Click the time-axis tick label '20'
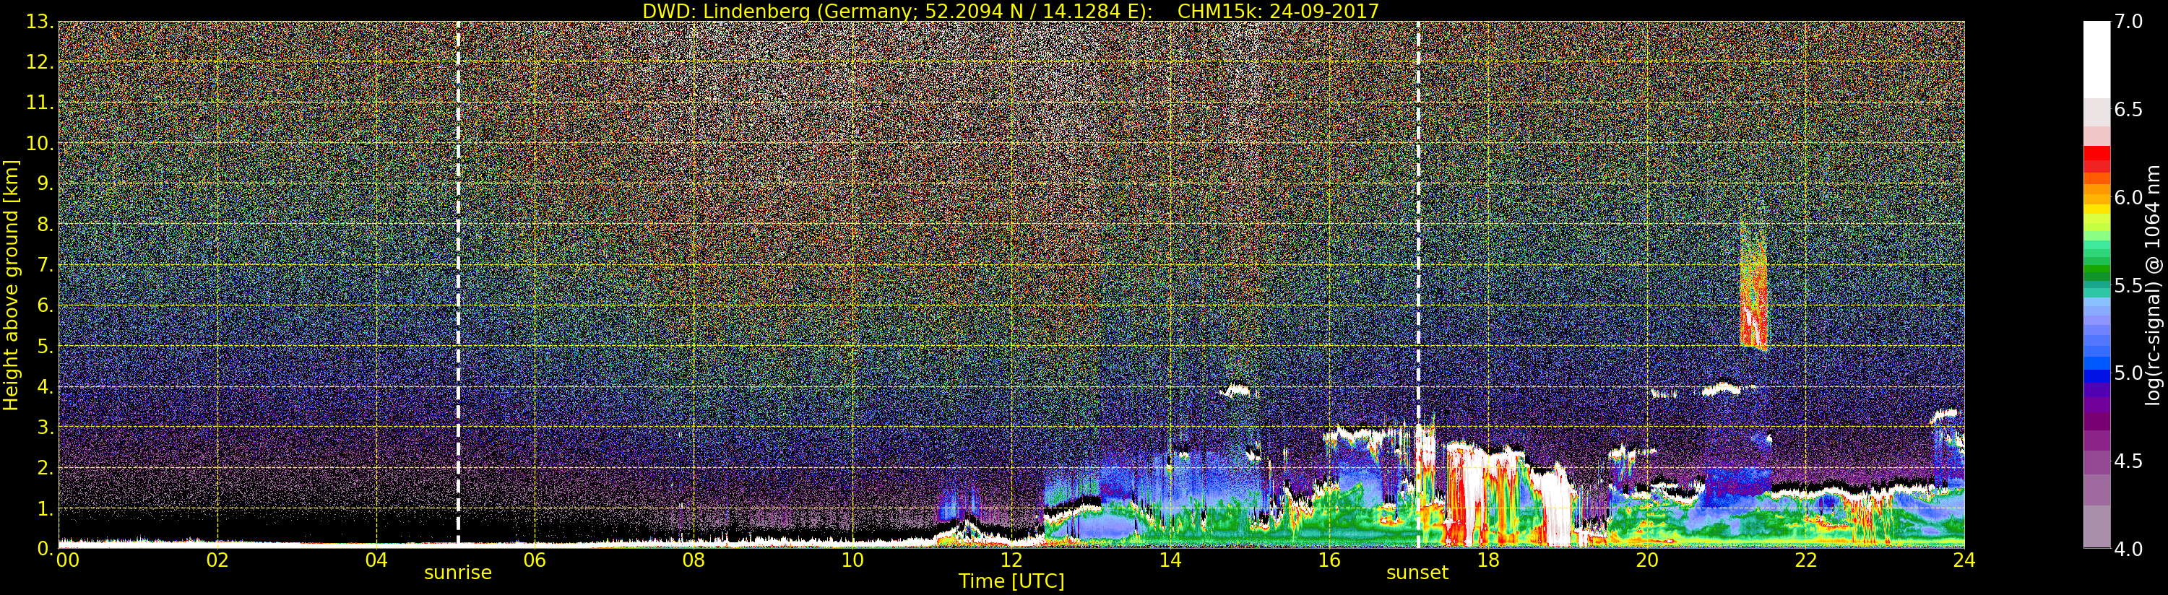Viewport: 2168px width, 595px height. (x=1646, y=560)
